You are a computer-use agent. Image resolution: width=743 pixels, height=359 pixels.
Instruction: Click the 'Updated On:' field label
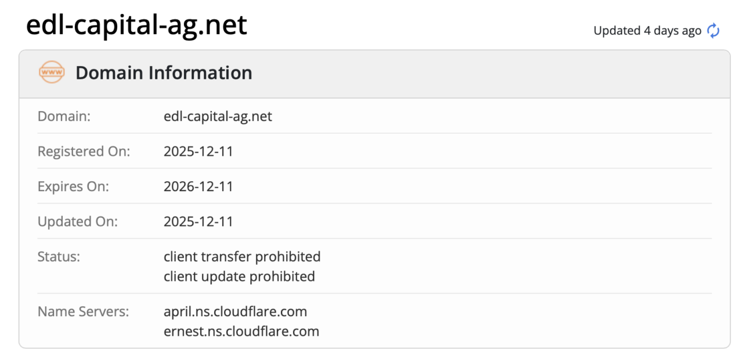click(x=78, y=221)
